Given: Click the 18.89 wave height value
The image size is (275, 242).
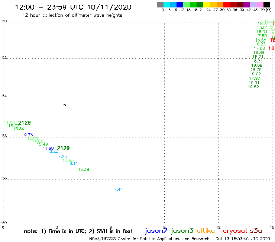Looking at the screenshot, I should (259, 52).
